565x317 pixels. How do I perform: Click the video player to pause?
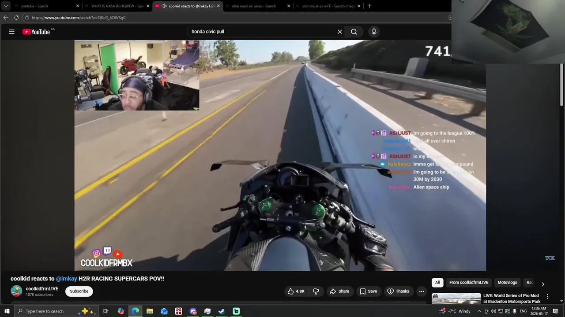point(280,155)
